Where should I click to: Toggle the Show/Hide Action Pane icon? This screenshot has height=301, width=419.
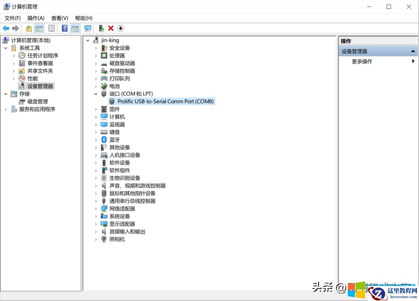coord(75,28)
